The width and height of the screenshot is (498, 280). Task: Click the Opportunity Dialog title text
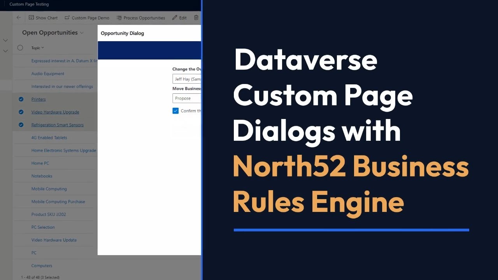pos(122,33)
